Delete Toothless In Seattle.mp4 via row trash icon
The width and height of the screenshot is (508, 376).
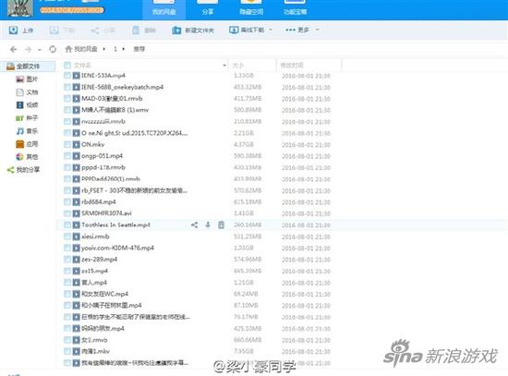pyautogui.click(x=222, y=224)
